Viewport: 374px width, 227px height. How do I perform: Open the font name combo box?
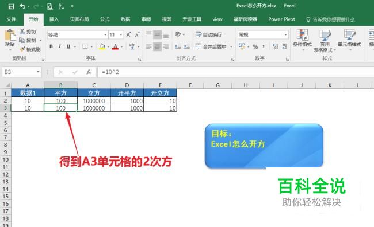click(x=77, y=35)
